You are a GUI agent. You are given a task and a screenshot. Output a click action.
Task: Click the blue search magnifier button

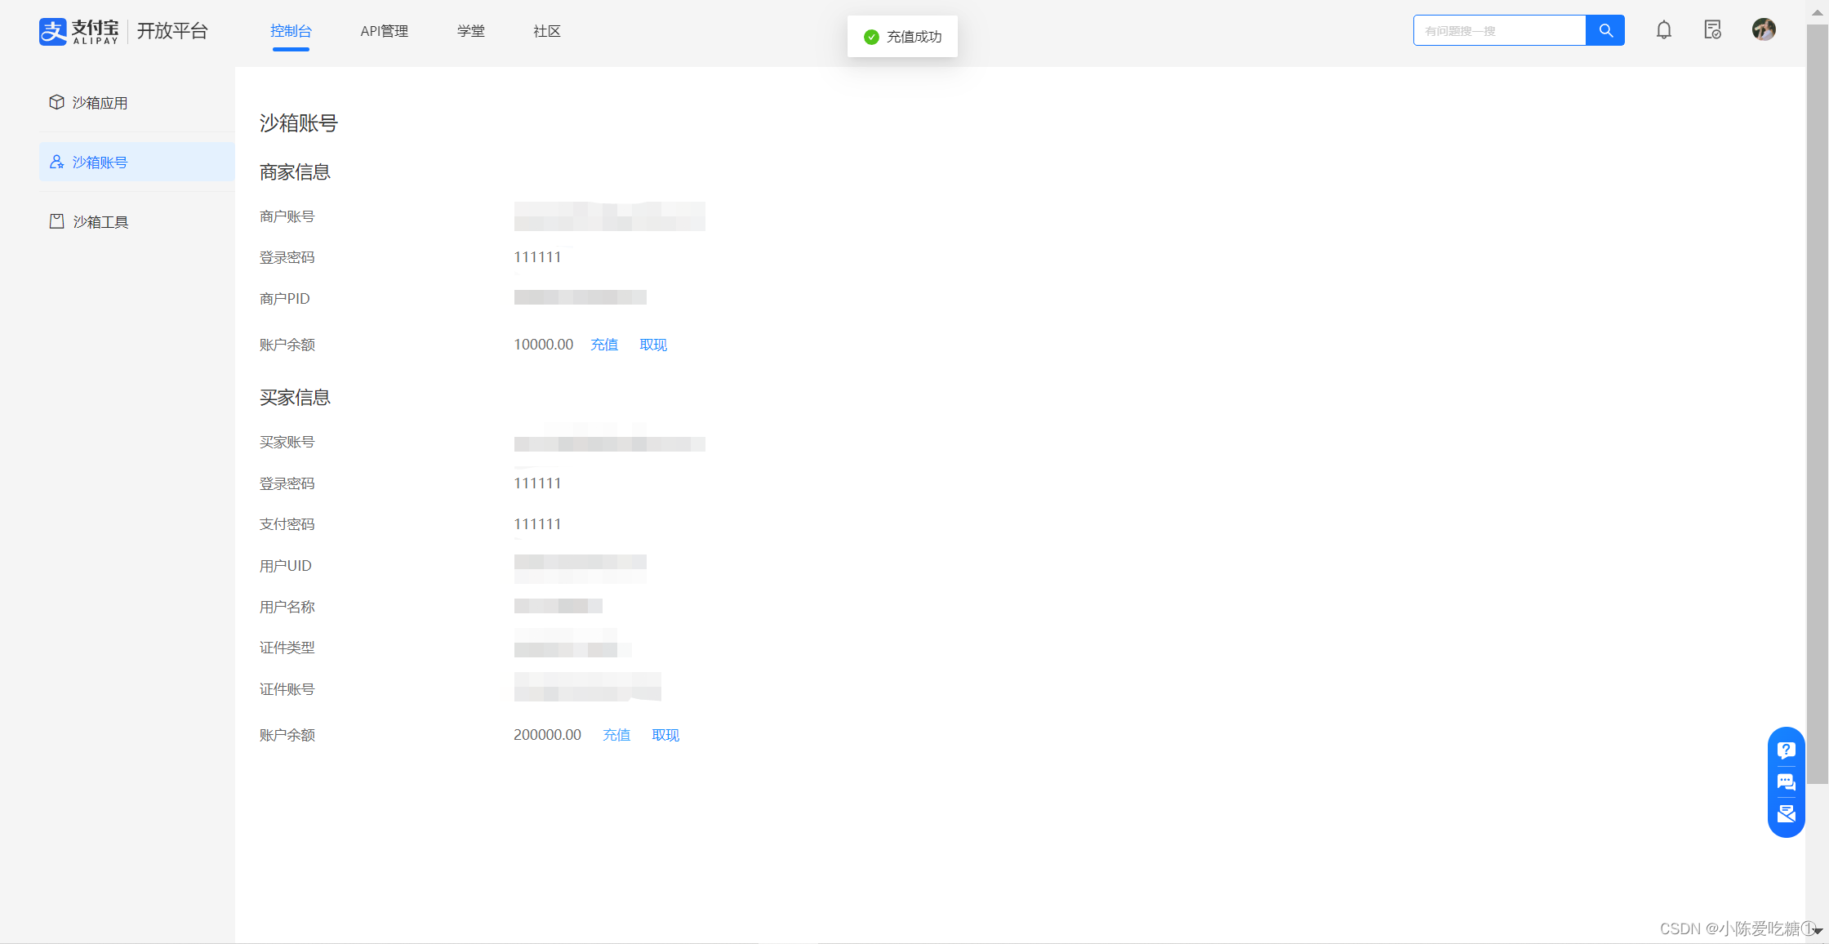click(1605, 30)
